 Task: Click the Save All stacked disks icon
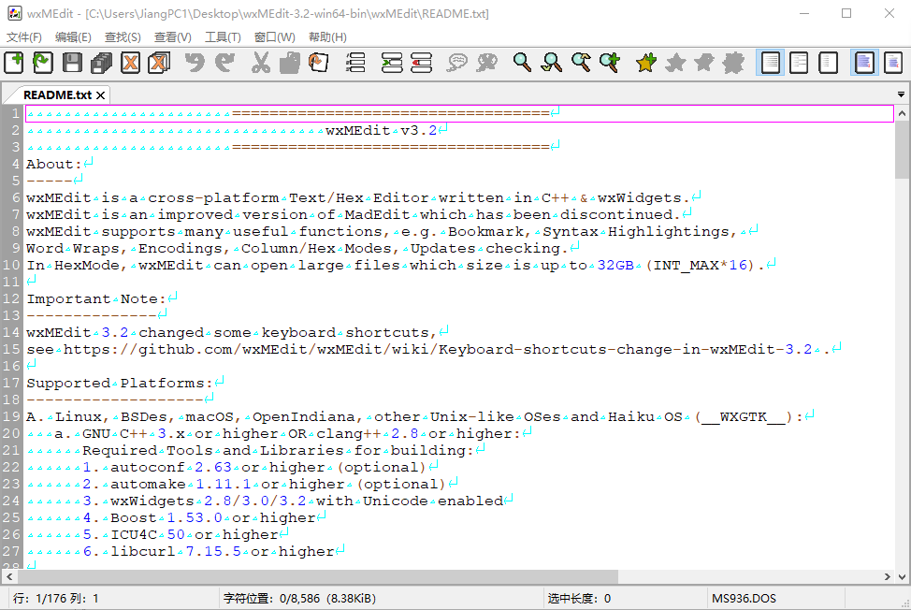coord(101,62)
